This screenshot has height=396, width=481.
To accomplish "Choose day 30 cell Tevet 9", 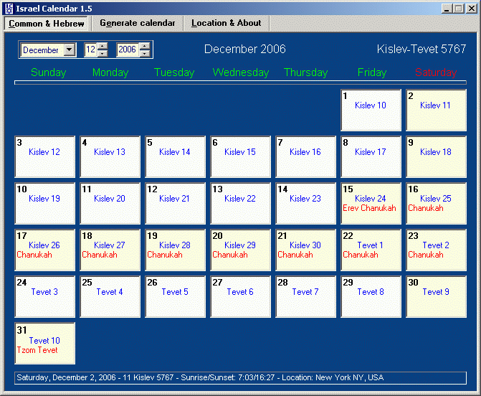I will [436, 297].
